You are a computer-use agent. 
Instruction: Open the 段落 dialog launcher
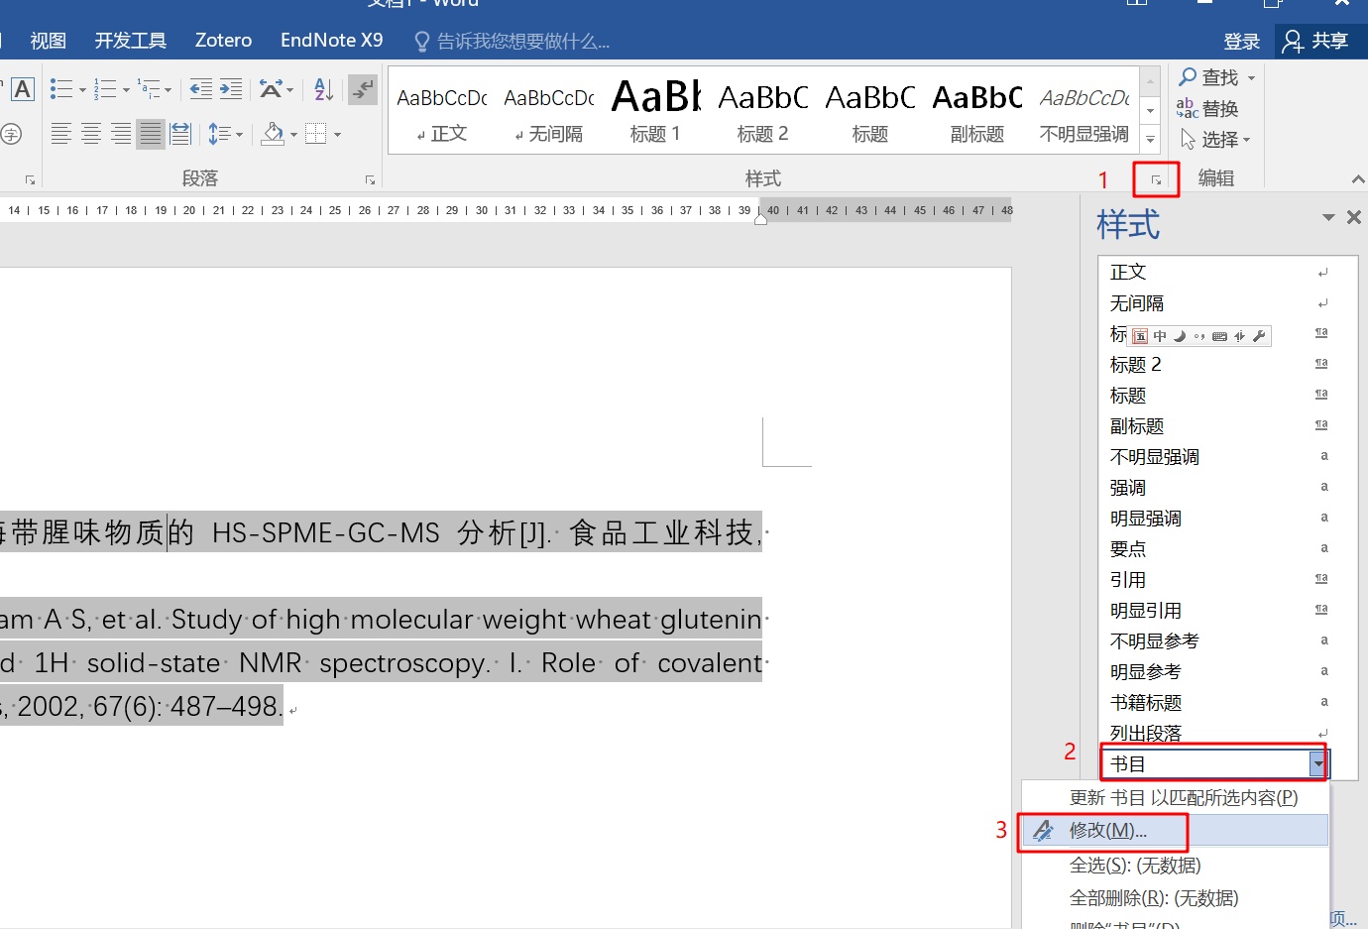(370, 180)
